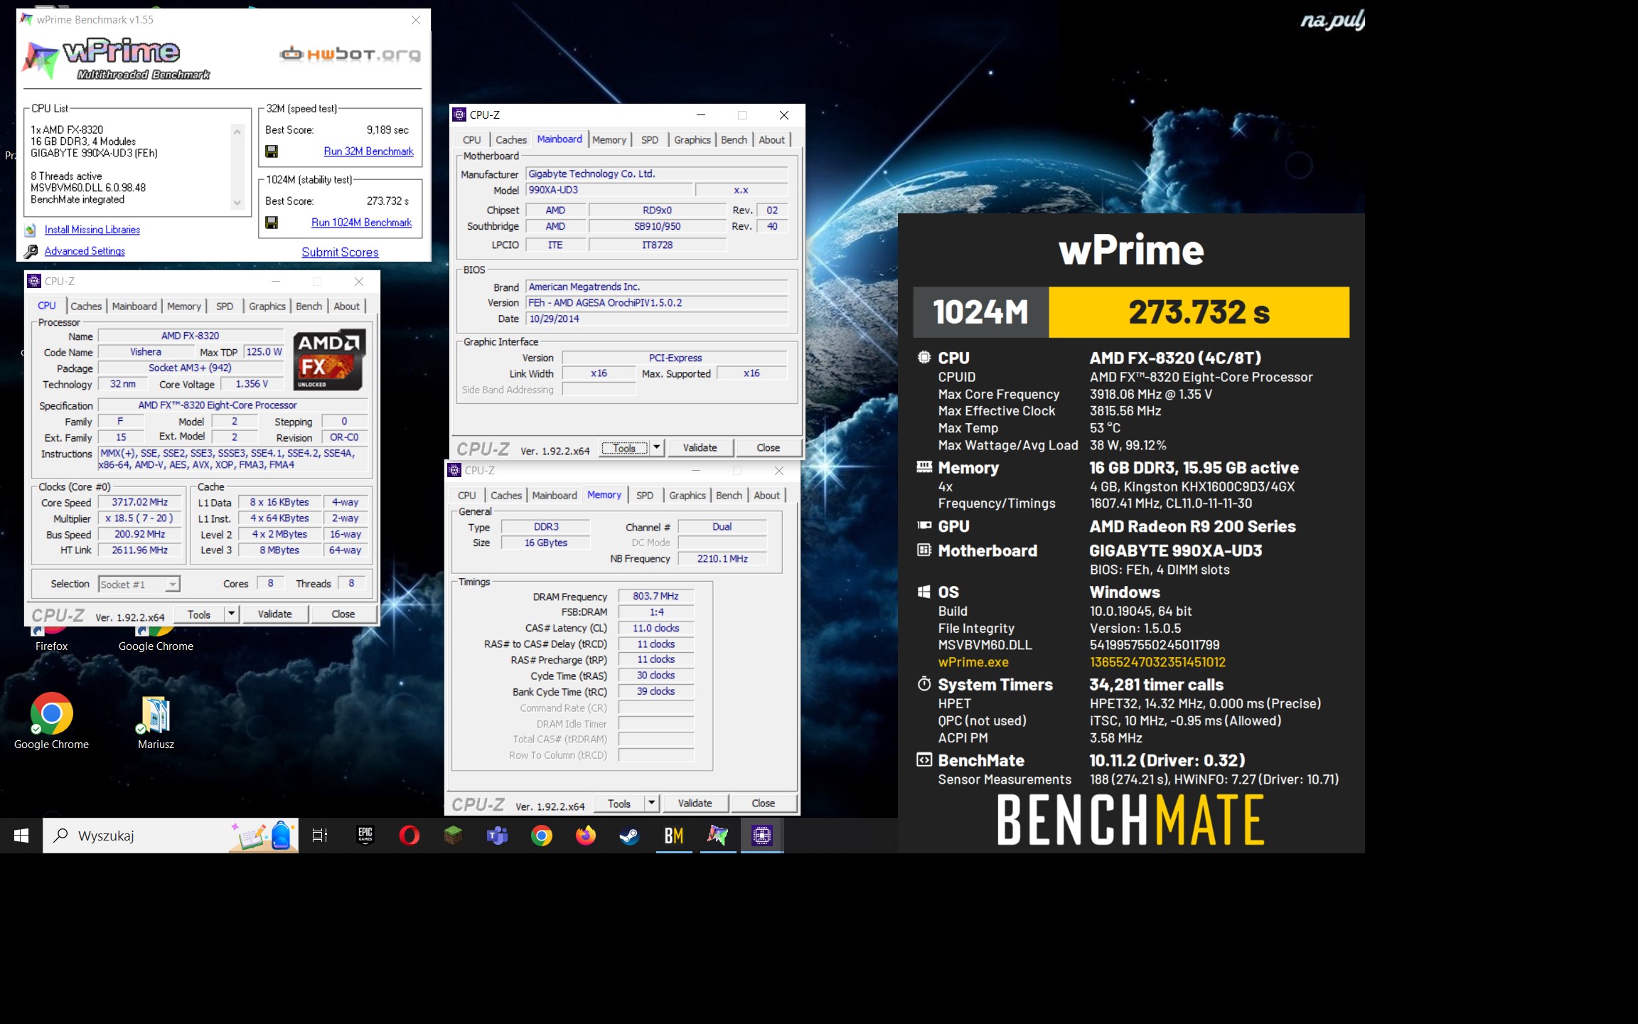This screenshot has width=1638, height=1024.
Task: Click the 8 Threads active line in wPrime
Action: [66, 176]
